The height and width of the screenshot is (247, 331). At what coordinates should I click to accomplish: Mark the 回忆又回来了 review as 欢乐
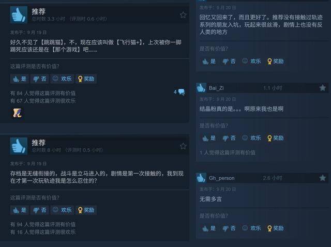(251, 61)
